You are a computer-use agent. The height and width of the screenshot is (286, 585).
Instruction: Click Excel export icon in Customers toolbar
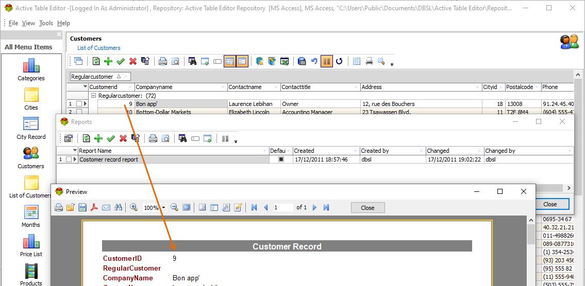tap(285, 61)
